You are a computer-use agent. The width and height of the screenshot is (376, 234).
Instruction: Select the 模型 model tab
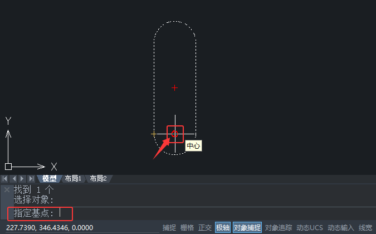click(x=50, y=179)
